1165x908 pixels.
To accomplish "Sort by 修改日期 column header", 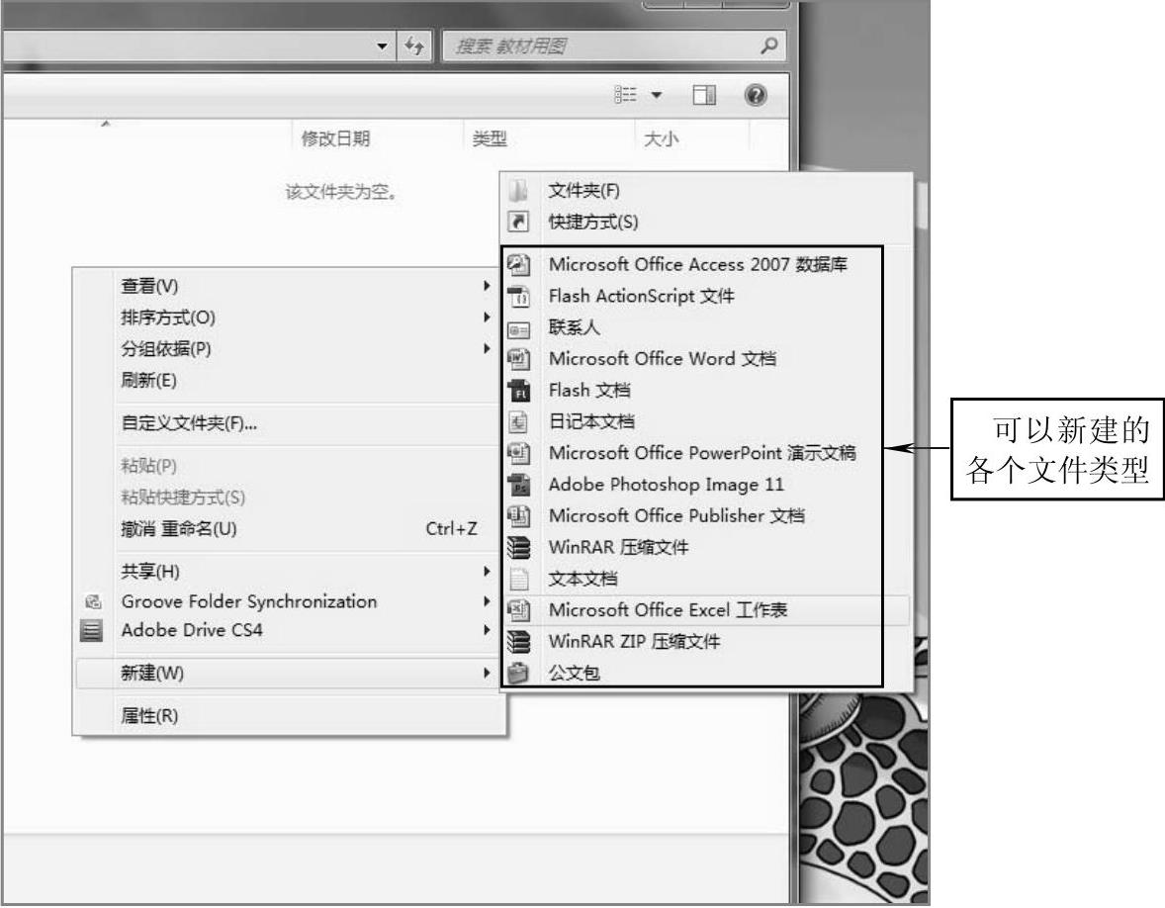I will [x=378, y=138].
